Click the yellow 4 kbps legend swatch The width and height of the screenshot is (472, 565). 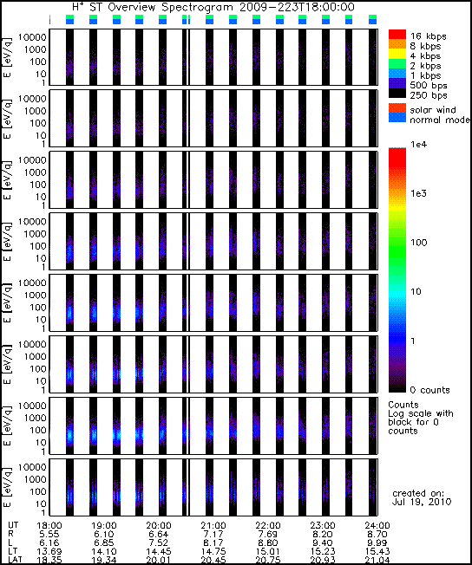pos(397,54)
